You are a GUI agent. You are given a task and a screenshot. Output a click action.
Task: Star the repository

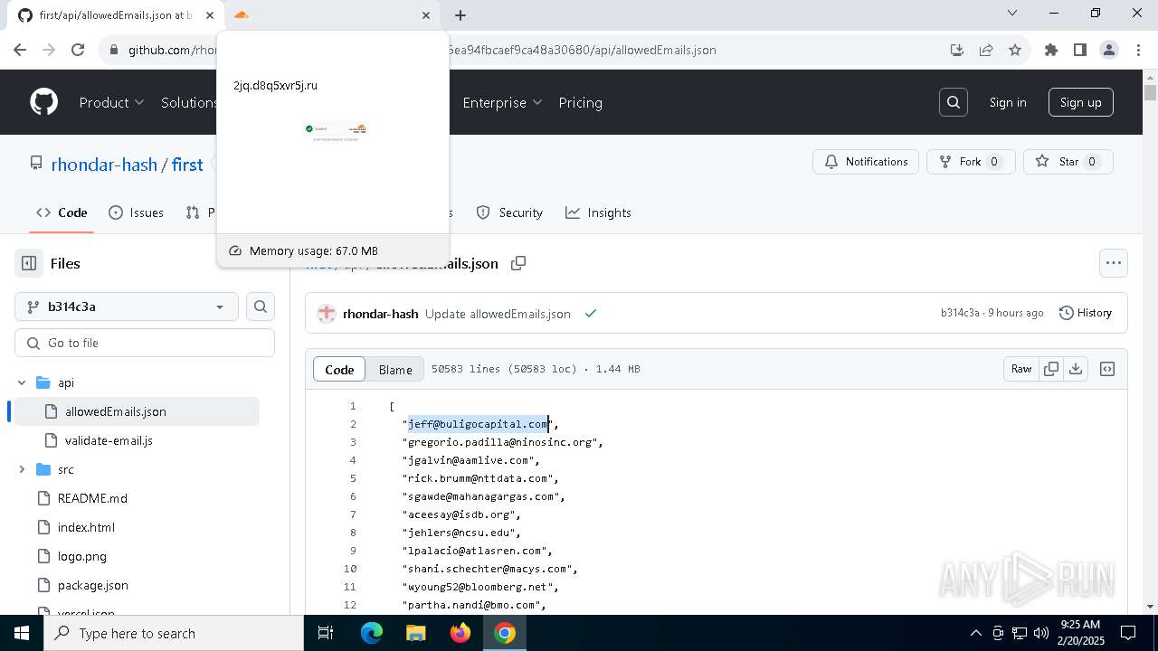(x=1068, y=162)
